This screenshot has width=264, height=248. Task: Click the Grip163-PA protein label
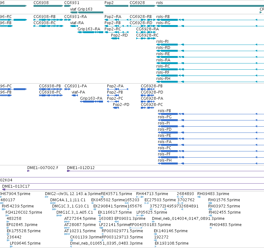pos(91,98)
